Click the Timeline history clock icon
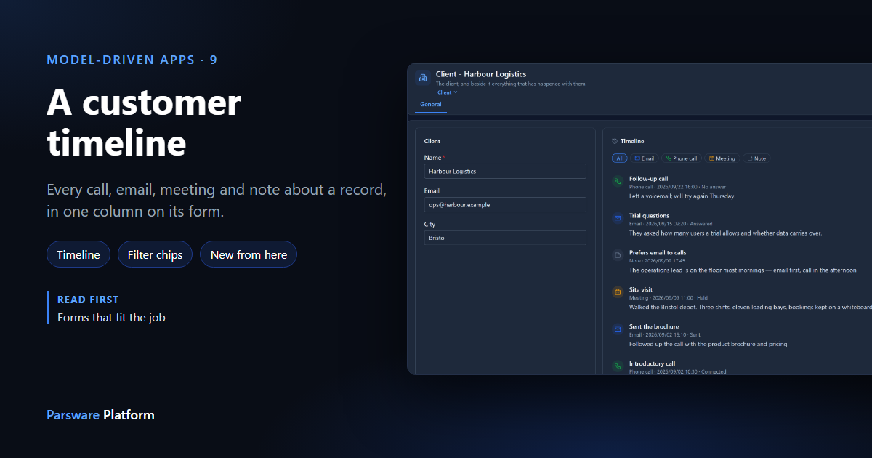 [615, 141]
